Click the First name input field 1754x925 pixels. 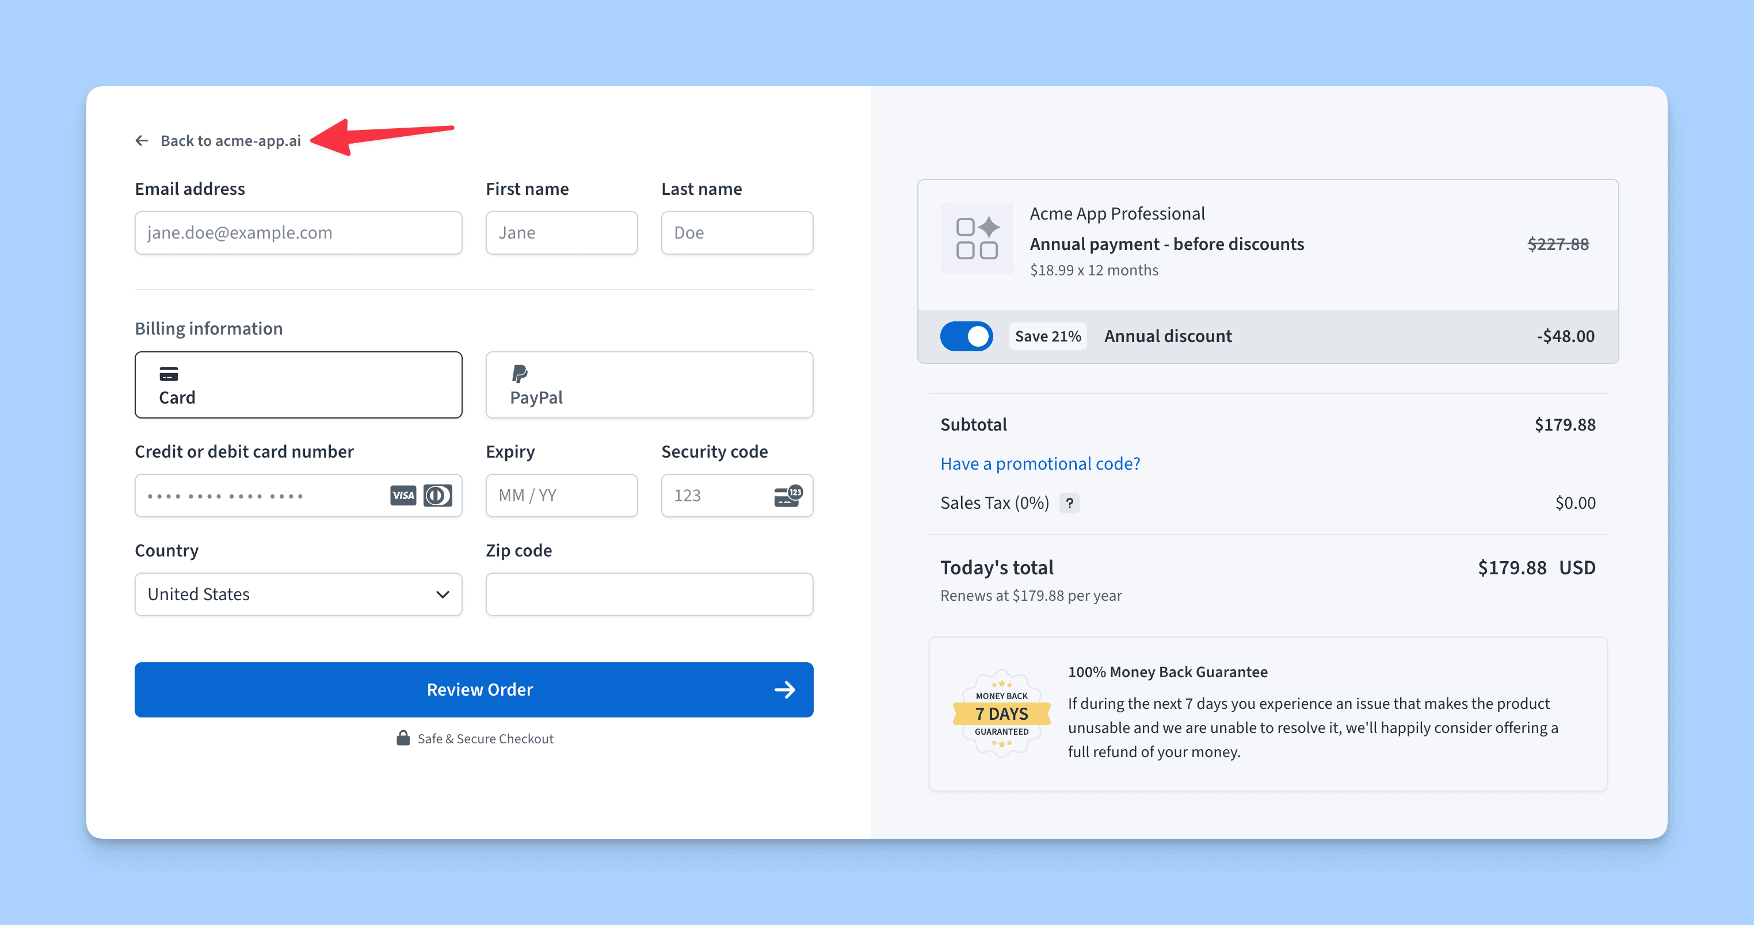pos(561,233)
